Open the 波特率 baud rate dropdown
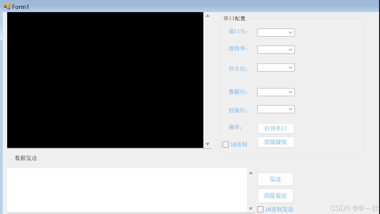This screenshot has width=380, height=214. pos(276,50)
